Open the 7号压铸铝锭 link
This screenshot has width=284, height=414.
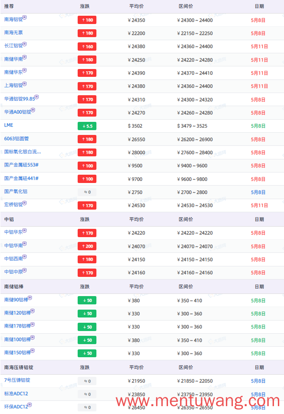17,380
